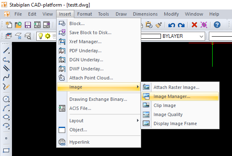Choose Image Quality
This screenshot has height=156, width=232.
(180, 114)
